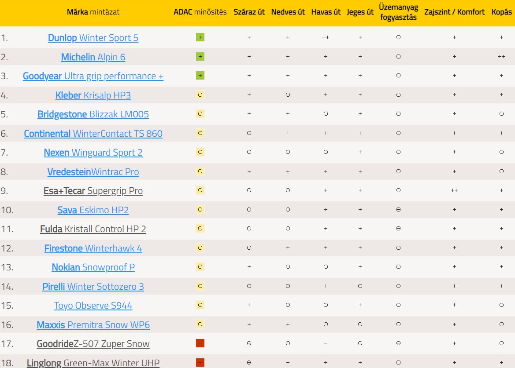The width and height of the screenshot is (515, 368).
Task: Click Sava's Üzemanyag fogyasztás rating symbol
Action: point(398,210)
